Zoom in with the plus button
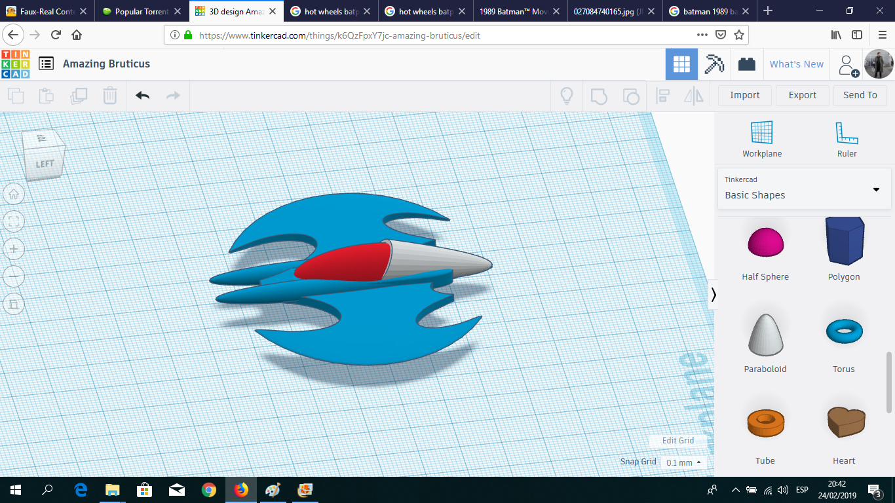Screen dimensions: 895x503 coord(14,249)
